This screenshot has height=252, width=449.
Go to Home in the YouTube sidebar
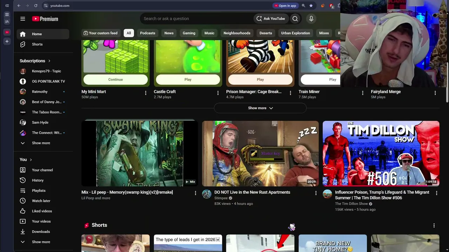tap(43, 34)
